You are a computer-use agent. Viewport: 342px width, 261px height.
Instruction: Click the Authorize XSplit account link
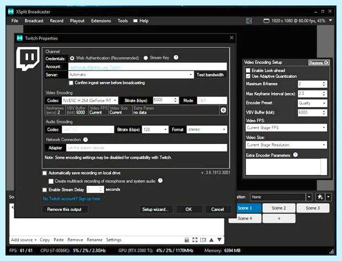pyautogui.click(x=95, y=67)
